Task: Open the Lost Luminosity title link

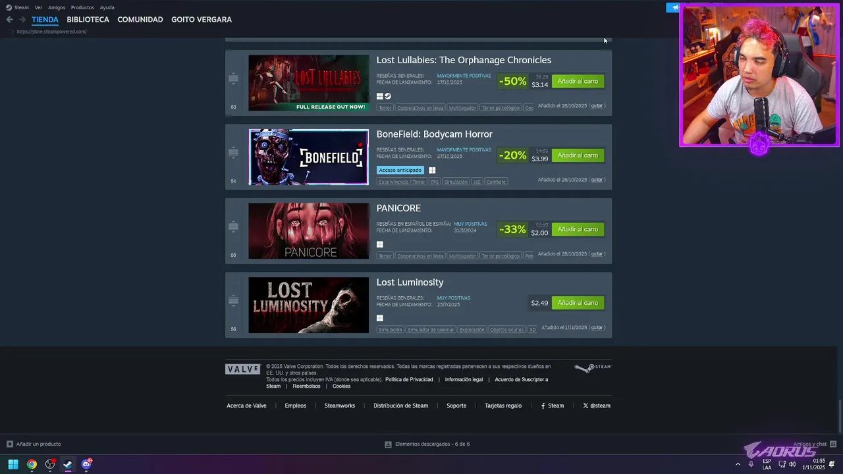Action: pyautogui.click(x=410, y=282)
